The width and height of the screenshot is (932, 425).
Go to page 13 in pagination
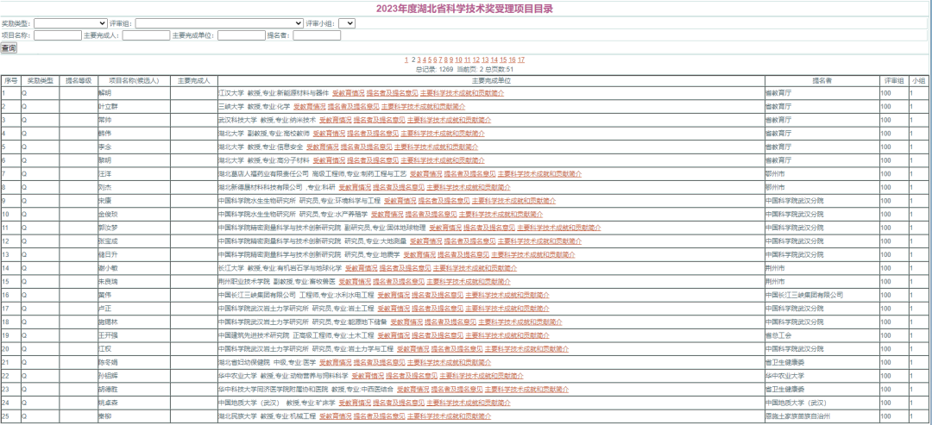485,60
